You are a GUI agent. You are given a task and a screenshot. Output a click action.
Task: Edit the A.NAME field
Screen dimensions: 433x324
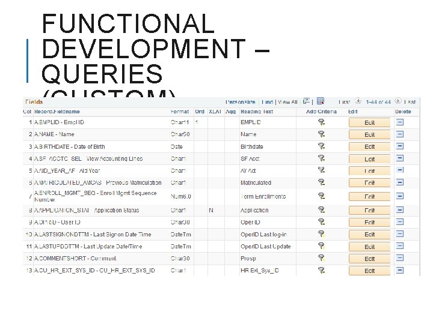point(369,135)
